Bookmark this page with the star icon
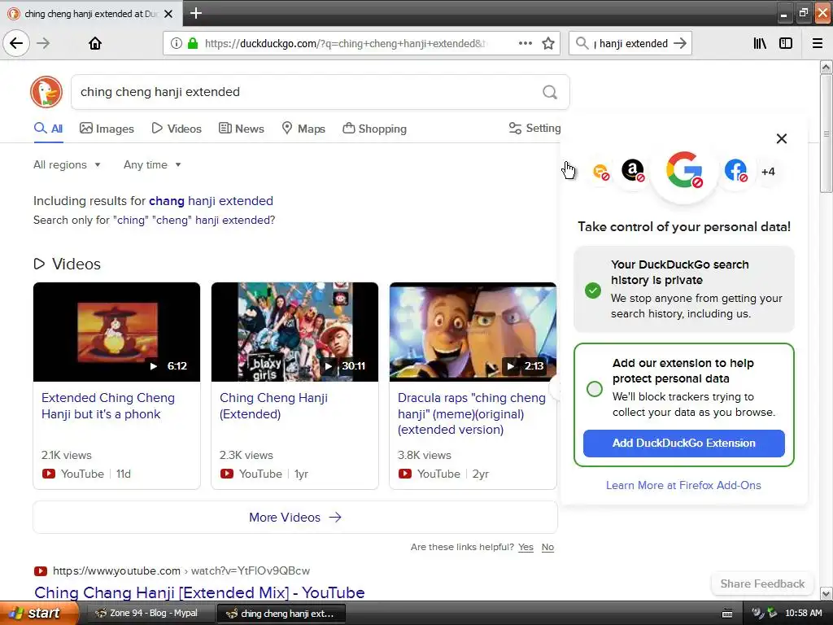 point(548,44)
